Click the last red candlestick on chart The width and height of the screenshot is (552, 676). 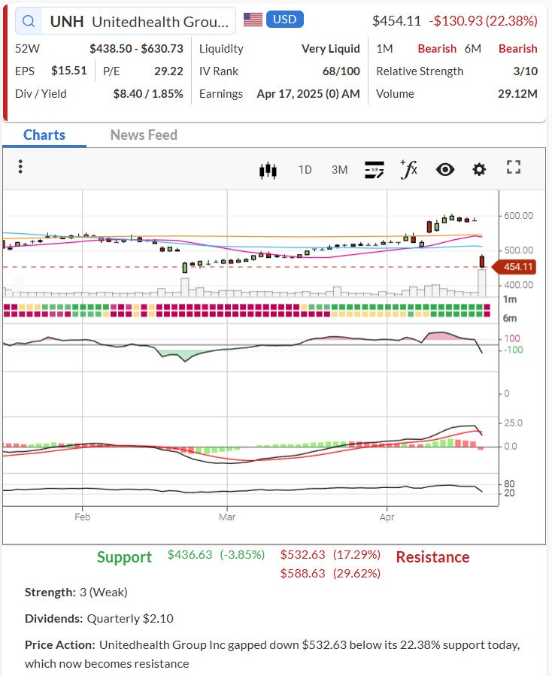482,261
